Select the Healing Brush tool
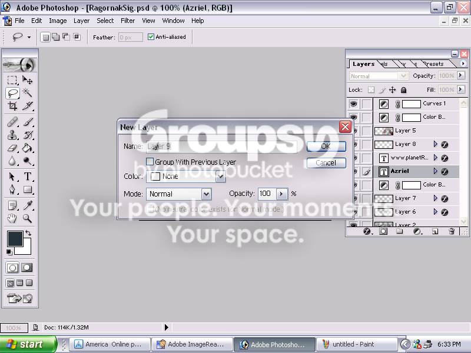 point(12,122)
